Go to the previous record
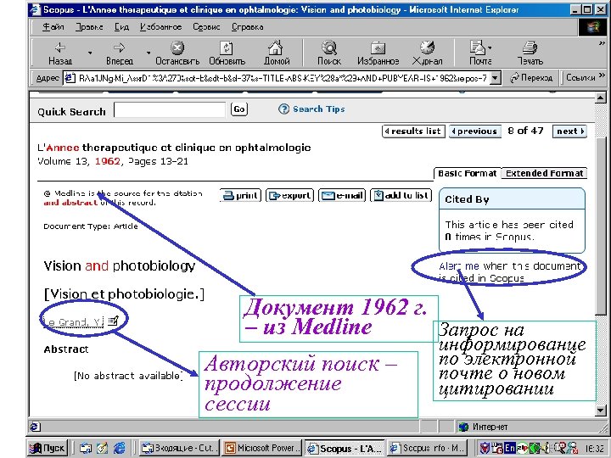 [474, 131]
